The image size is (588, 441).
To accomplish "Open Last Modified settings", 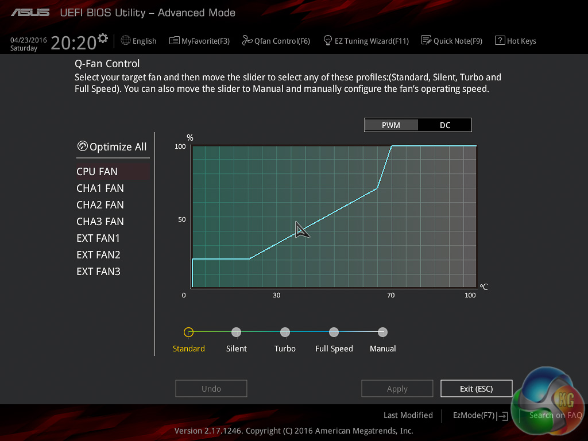I will tap(408, 415).
